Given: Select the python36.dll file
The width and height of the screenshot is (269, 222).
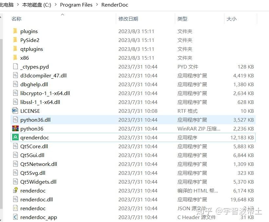Looking at the screenshot, I should tap(36, 120).
